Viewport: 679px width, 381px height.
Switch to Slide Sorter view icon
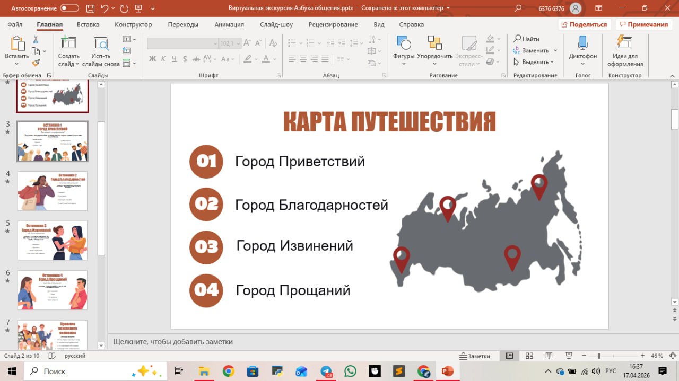click(529, 356)
